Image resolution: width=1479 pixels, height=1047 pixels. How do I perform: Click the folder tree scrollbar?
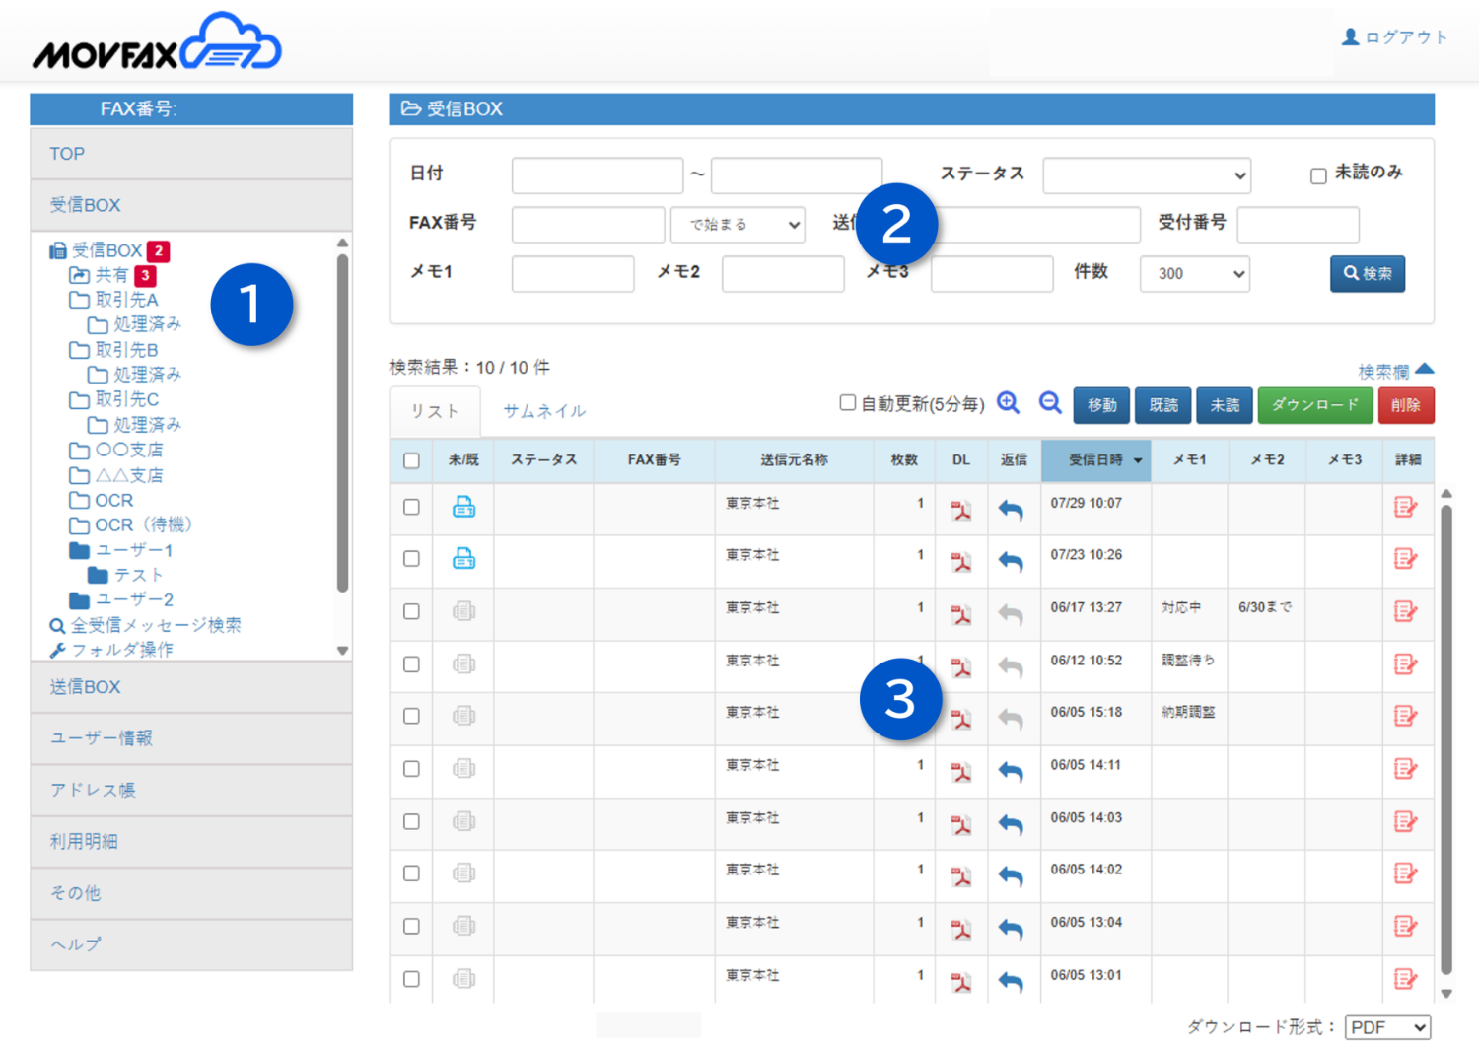342,424
